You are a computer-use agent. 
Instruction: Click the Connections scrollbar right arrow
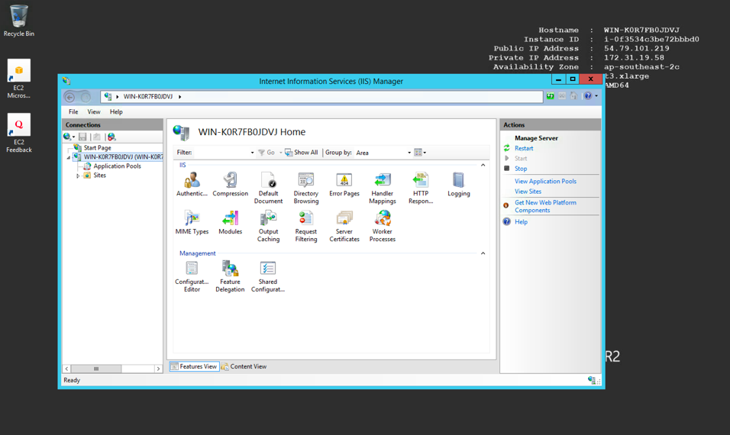pyautogui.click(x=158, y=369)
